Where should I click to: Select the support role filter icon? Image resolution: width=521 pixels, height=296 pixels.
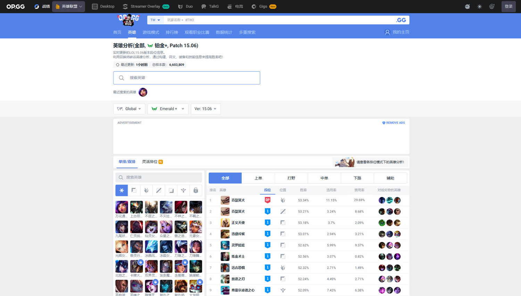[183, 190]
